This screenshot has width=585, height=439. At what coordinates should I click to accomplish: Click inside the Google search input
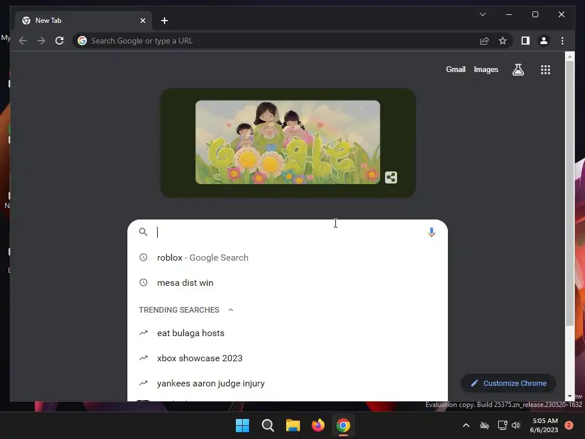pos(289,232)
